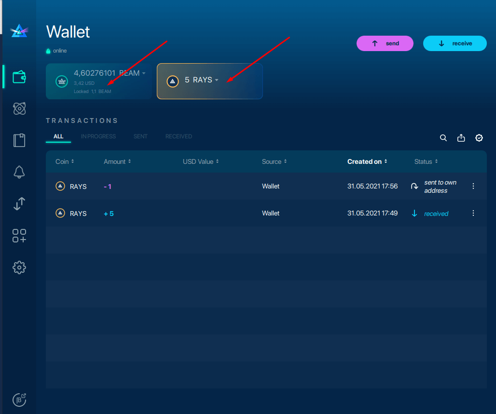Open the up-down arrows sidebar icon

pos(19,204)
